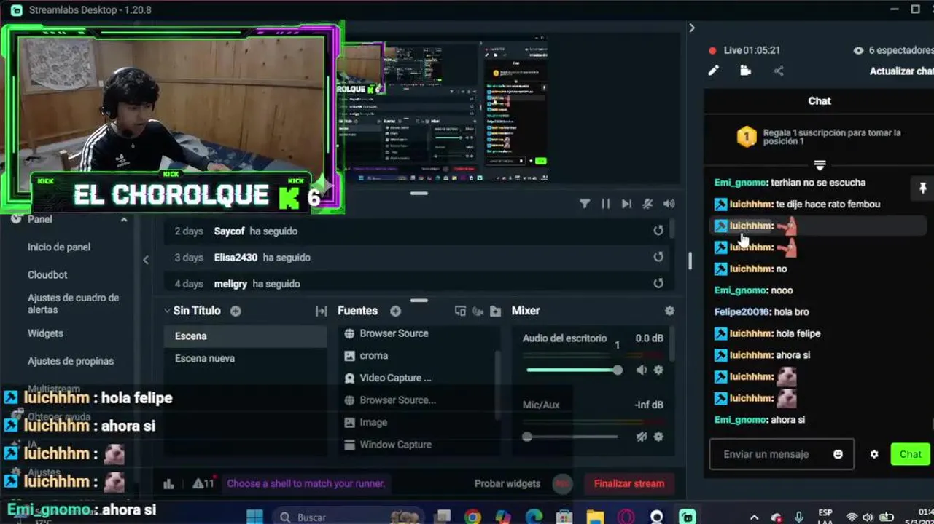
Task: Skip to the next alert
Action: pyautogui.click(x=626, y=204)
